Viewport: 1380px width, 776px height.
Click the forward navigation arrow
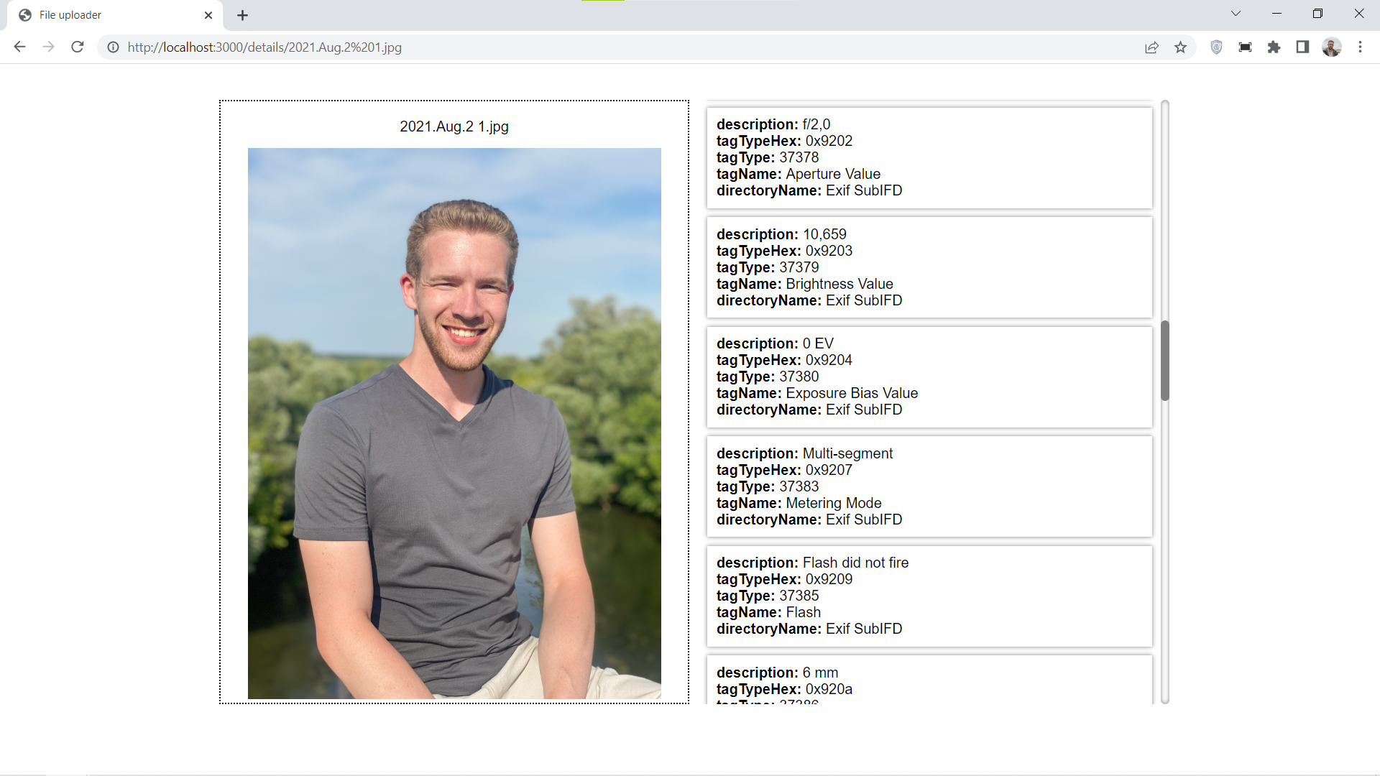48,47
